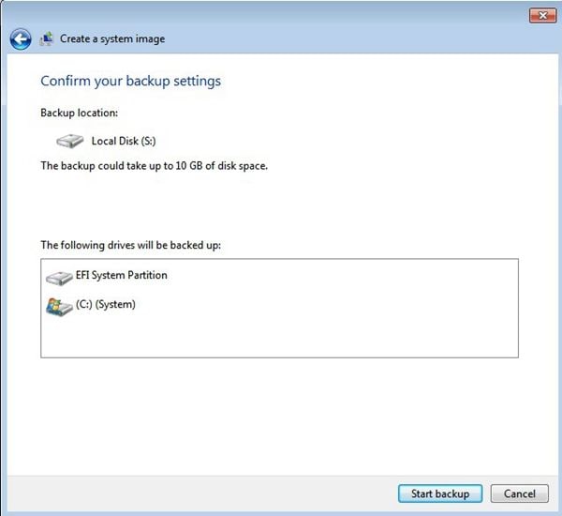The width and height of the screenshot is (562, 516).
Task: Click the 'Local Disk (S:)' label
Action: click(124, 141)
